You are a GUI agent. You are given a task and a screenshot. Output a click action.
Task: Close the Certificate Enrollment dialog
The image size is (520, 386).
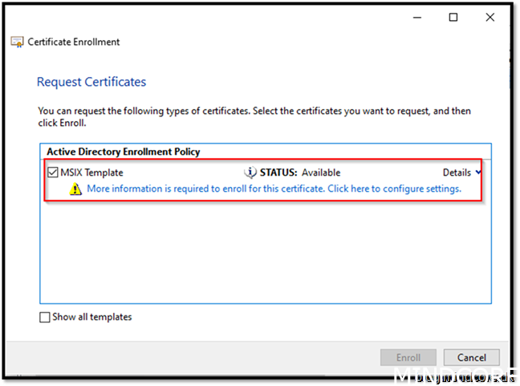coord(490,17)
